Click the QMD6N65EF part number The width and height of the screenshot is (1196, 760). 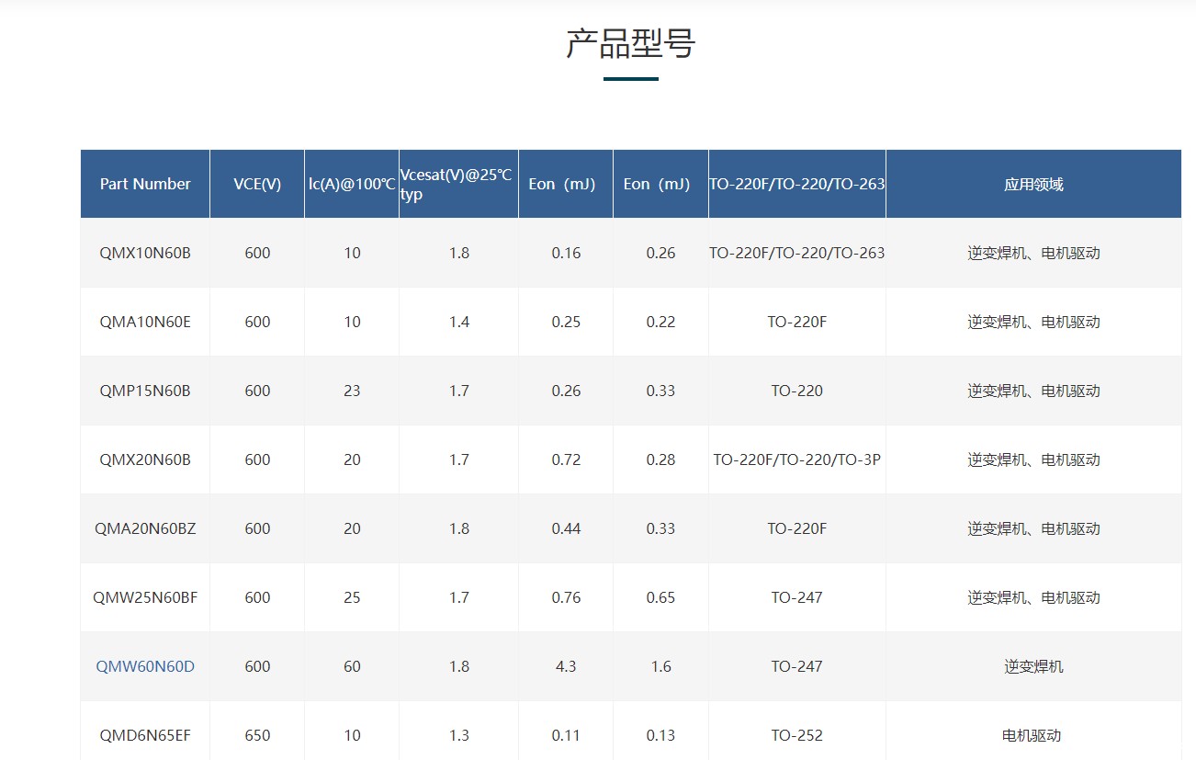pos(145,735)
